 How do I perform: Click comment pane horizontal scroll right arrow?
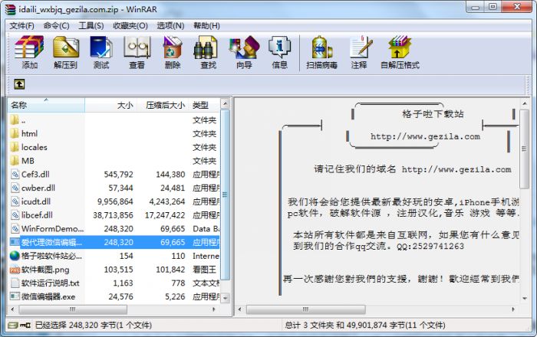click(x=513, y=309)
